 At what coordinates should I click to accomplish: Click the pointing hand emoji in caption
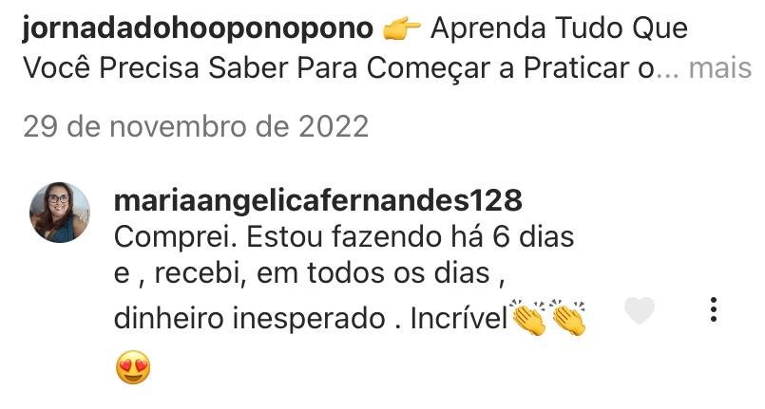401,28
